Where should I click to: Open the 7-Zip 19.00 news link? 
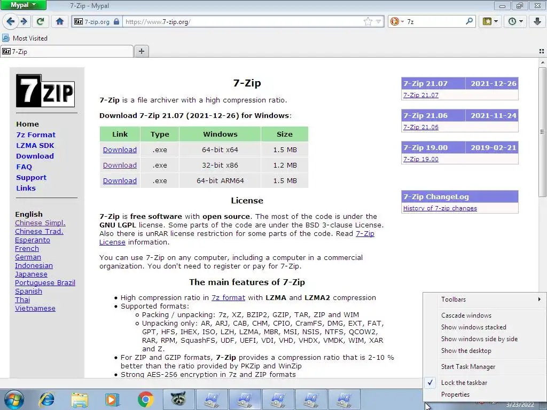click(x=421, y=159)
